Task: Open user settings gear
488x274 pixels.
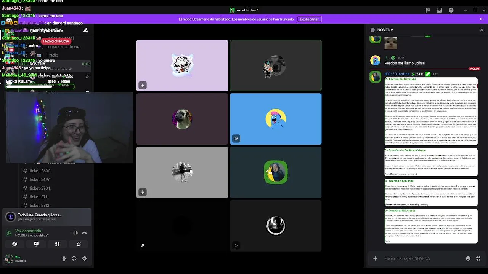Action: [84, 259]
